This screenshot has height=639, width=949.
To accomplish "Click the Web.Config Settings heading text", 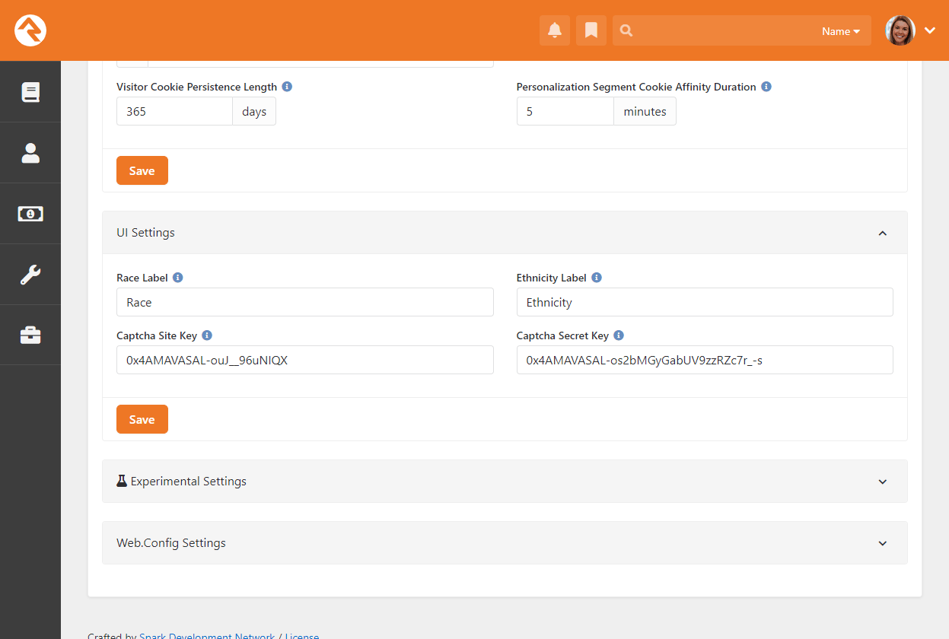I will [x=171, y=543].
